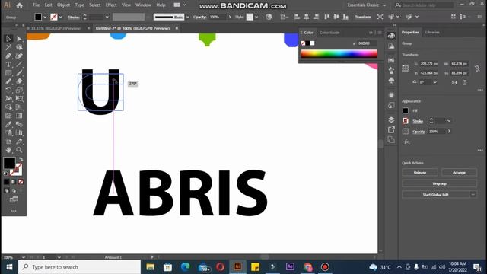Reset default fill and stroke icon
Screen dimensions: 487x274
pyautogui.click(x=5, y=173)
